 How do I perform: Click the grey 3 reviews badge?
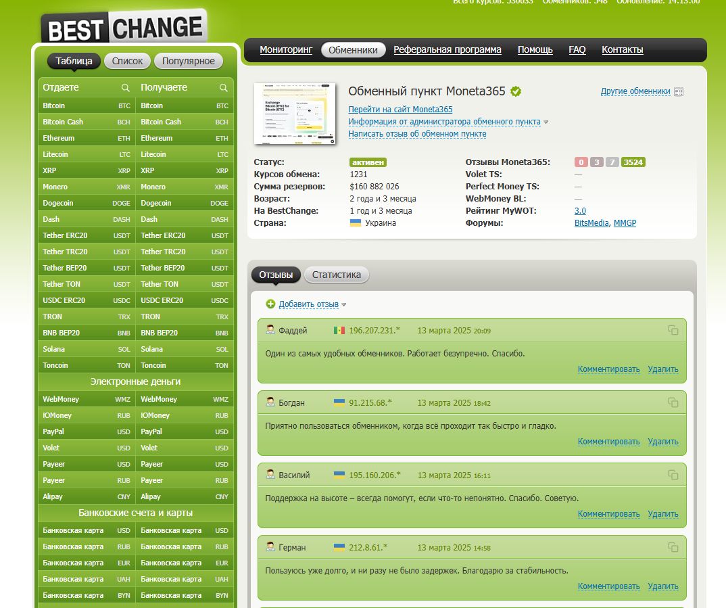pos(597,162)
